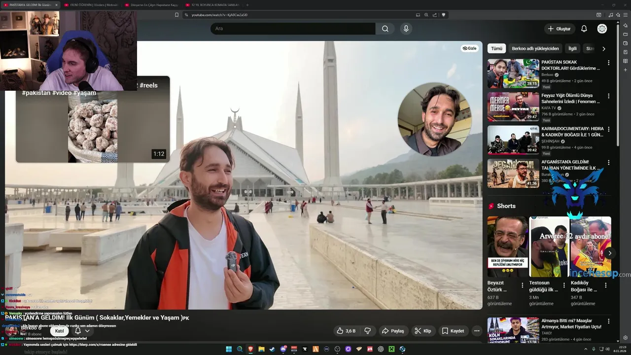The width and height of the screenshot is (631, 355).
Task: Open Leo AI from the browser toolbar
Action: [x=618, y=15]
